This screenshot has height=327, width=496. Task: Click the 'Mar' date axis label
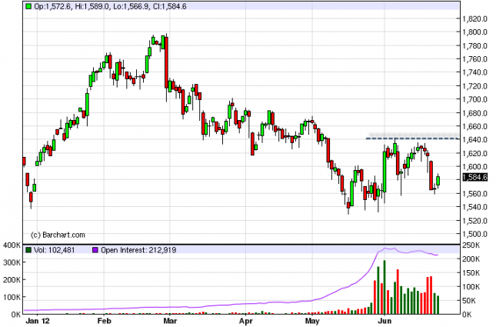click(170, 321)
